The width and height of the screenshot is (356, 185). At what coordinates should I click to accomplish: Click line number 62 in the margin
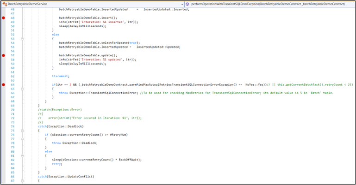pyautogui.click(x=12, y=76)
